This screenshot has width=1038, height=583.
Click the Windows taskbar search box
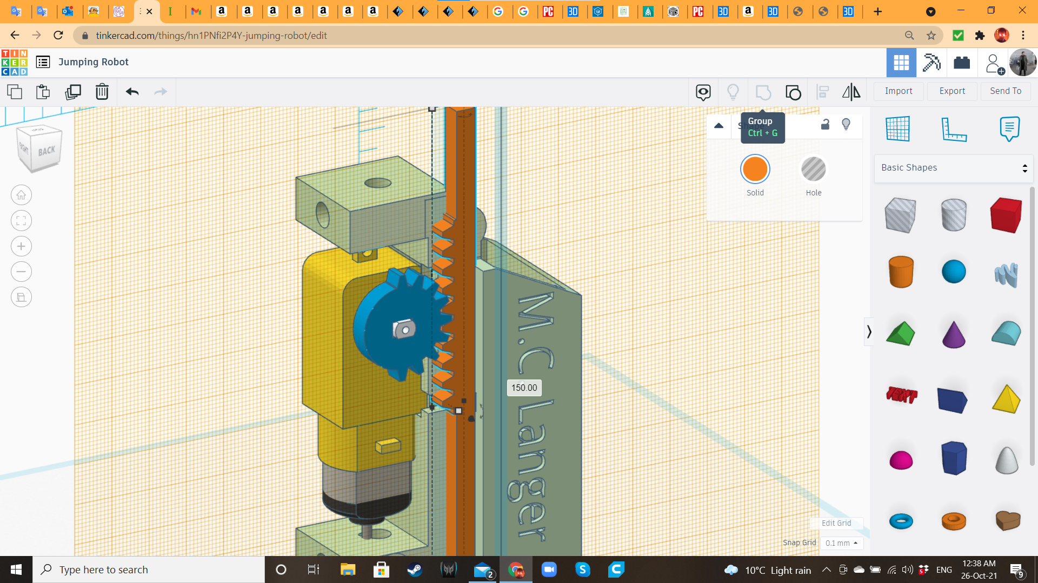149,570
